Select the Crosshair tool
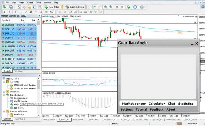Image resolution: width=205 pixels, height=126 pixels. [x=9, y=12]
